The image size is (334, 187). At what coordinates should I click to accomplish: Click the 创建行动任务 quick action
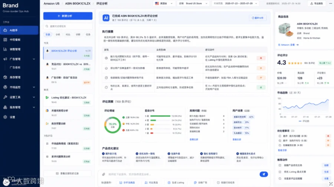(226, 183)
